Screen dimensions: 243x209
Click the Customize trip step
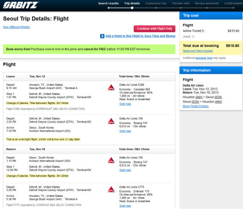click(x=156, y=3)
